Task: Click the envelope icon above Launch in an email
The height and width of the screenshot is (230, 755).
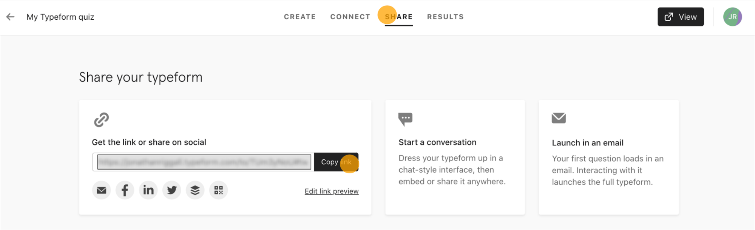Action: pos(559,118)
